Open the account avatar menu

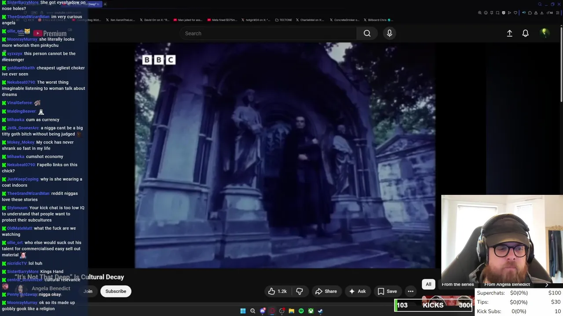(x=544, y=33)
